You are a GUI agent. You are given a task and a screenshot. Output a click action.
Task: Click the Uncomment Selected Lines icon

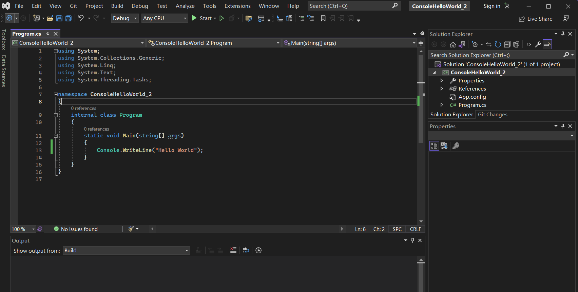[311, 18]
